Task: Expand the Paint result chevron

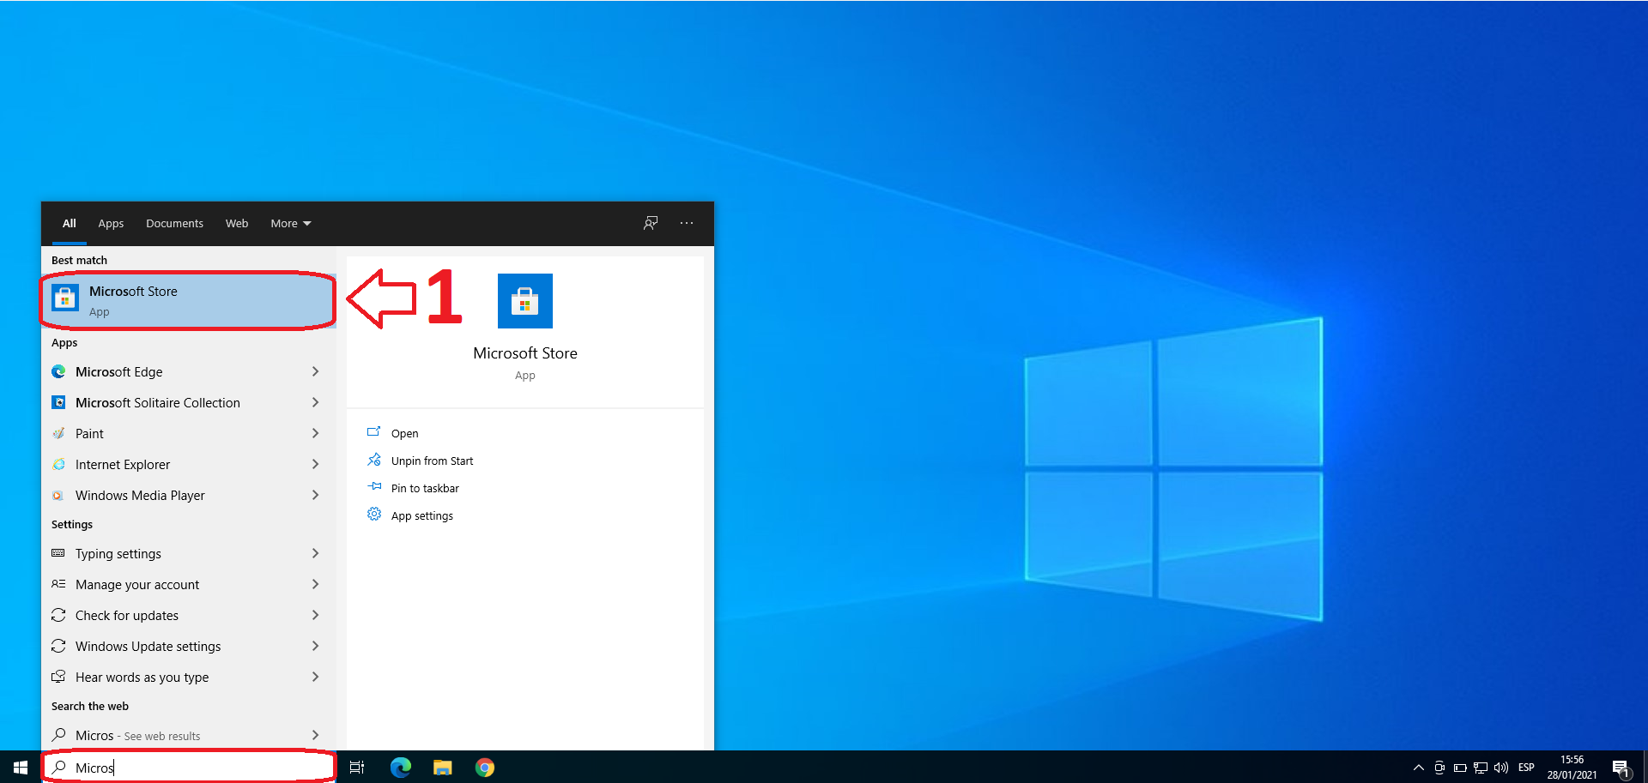Action: click(x=315, y=433)
